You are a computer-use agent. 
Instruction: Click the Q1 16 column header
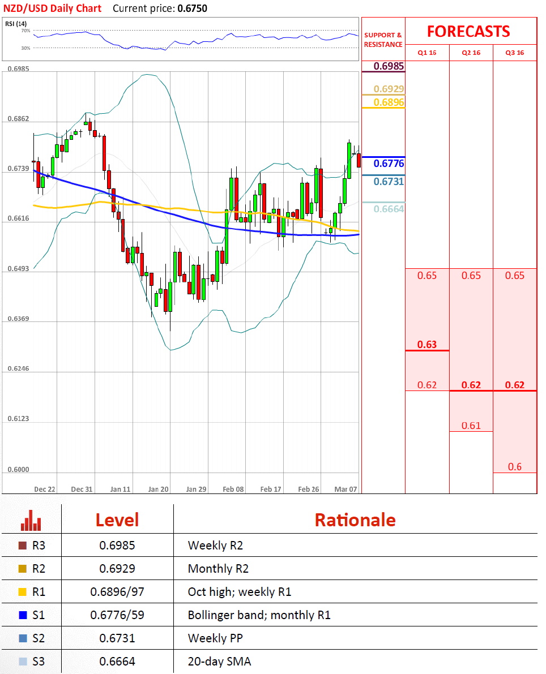(427, 53)
